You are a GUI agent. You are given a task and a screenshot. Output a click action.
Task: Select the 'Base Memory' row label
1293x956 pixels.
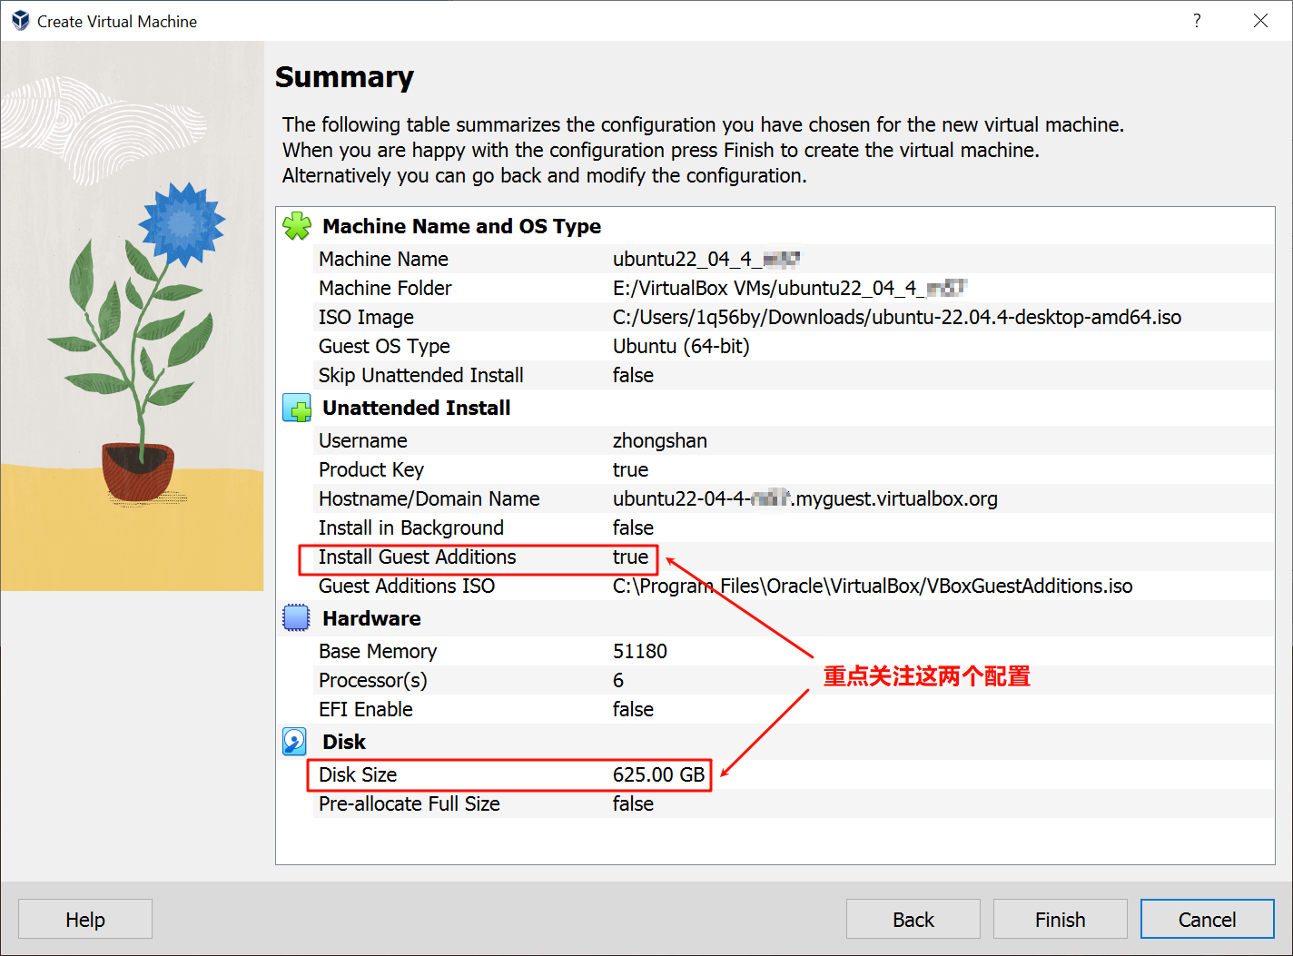[x=378, y=651]
